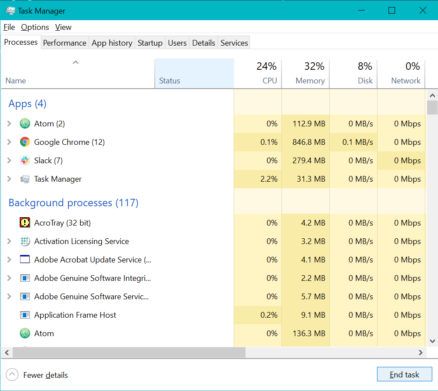Expand the Slack (7) process group
The width and height of the screenshot is (438, 391).
(9, 161)
